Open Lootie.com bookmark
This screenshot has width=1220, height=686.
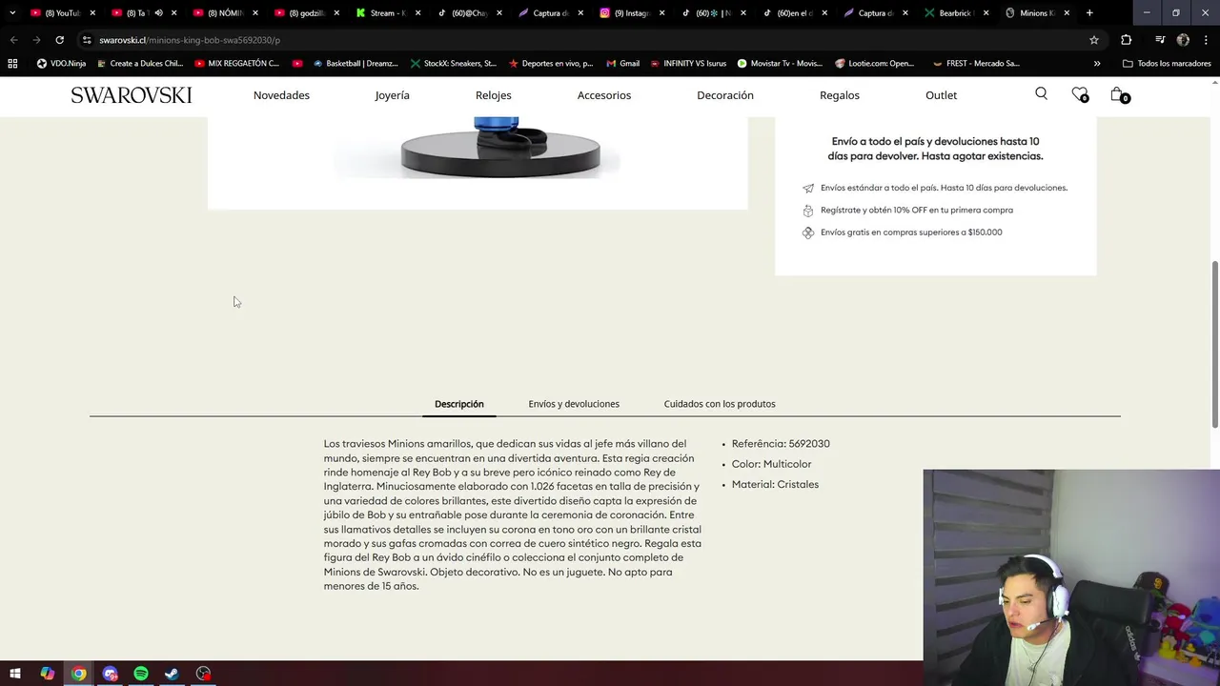[874, 64]
